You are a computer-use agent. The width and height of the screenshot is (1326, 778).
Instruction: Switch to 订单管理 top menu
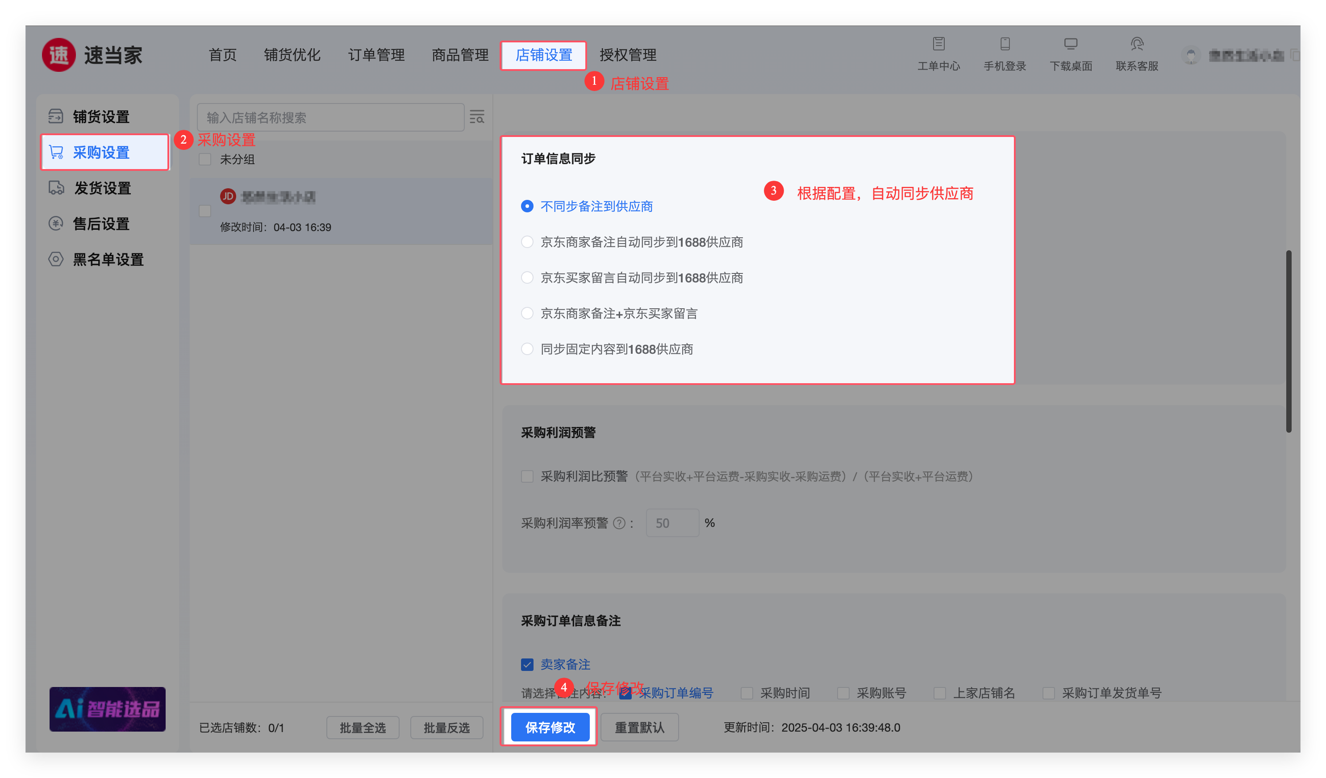coord(376,55)
